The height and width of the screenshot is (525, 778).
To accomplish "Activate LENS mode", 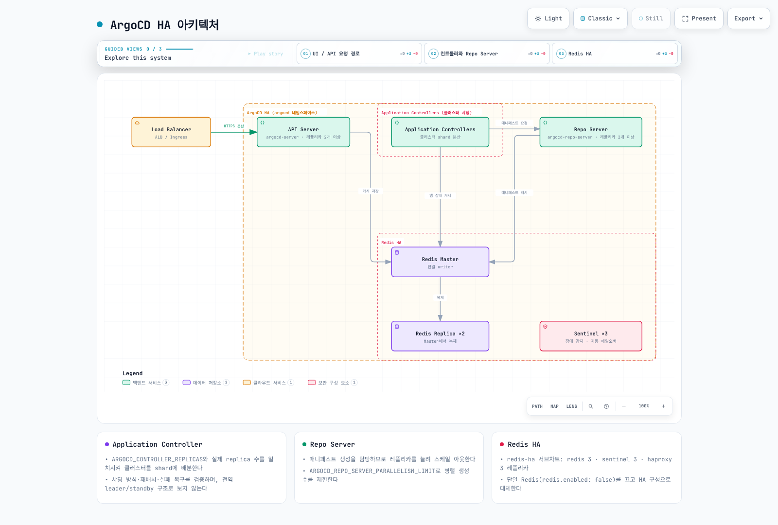I will point(572,406).
